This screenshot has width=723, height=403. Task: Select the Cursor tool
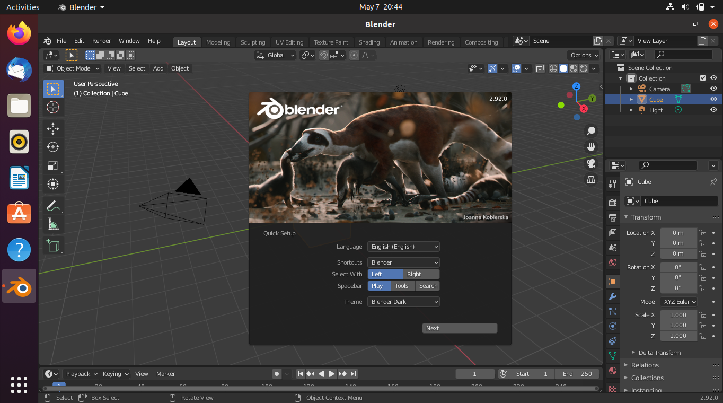tap(53, 107)
